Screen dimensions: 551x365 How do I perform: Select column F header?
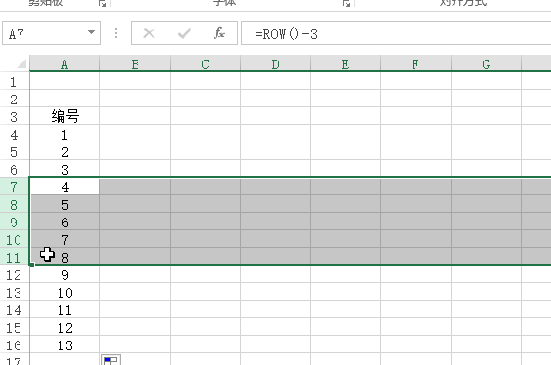coord(416,63)
